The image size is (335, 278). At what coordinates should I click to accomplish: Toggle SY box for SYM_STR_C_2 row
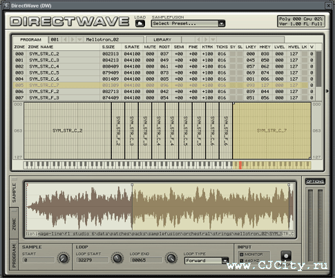click(233, 54)
